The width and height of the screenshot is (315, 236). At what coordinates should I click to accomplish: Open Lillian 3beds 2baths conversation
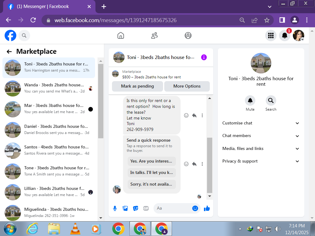pos(49,192)
